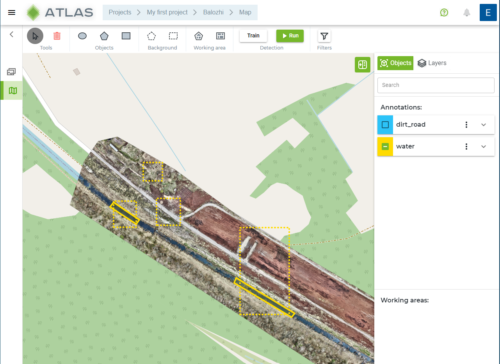The height and width of the screenshot is (364, 500).
Task: Open dirt_road three-dot options menu
Action: pyautogui.click(x=466, y=125)
